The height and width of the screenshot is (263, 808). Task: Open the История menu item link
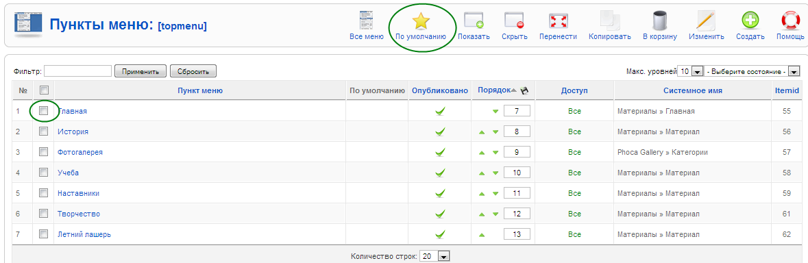click(73, 131)
